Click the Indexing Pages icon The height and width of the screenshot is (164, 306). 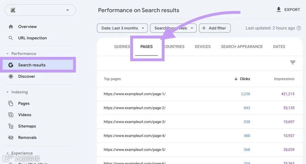click(11, 103)
